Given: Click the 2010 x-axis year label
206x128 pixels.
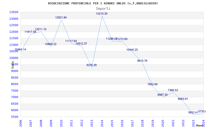Looking at the screenshot, I should pyautogui.click(x=61, y=123).
